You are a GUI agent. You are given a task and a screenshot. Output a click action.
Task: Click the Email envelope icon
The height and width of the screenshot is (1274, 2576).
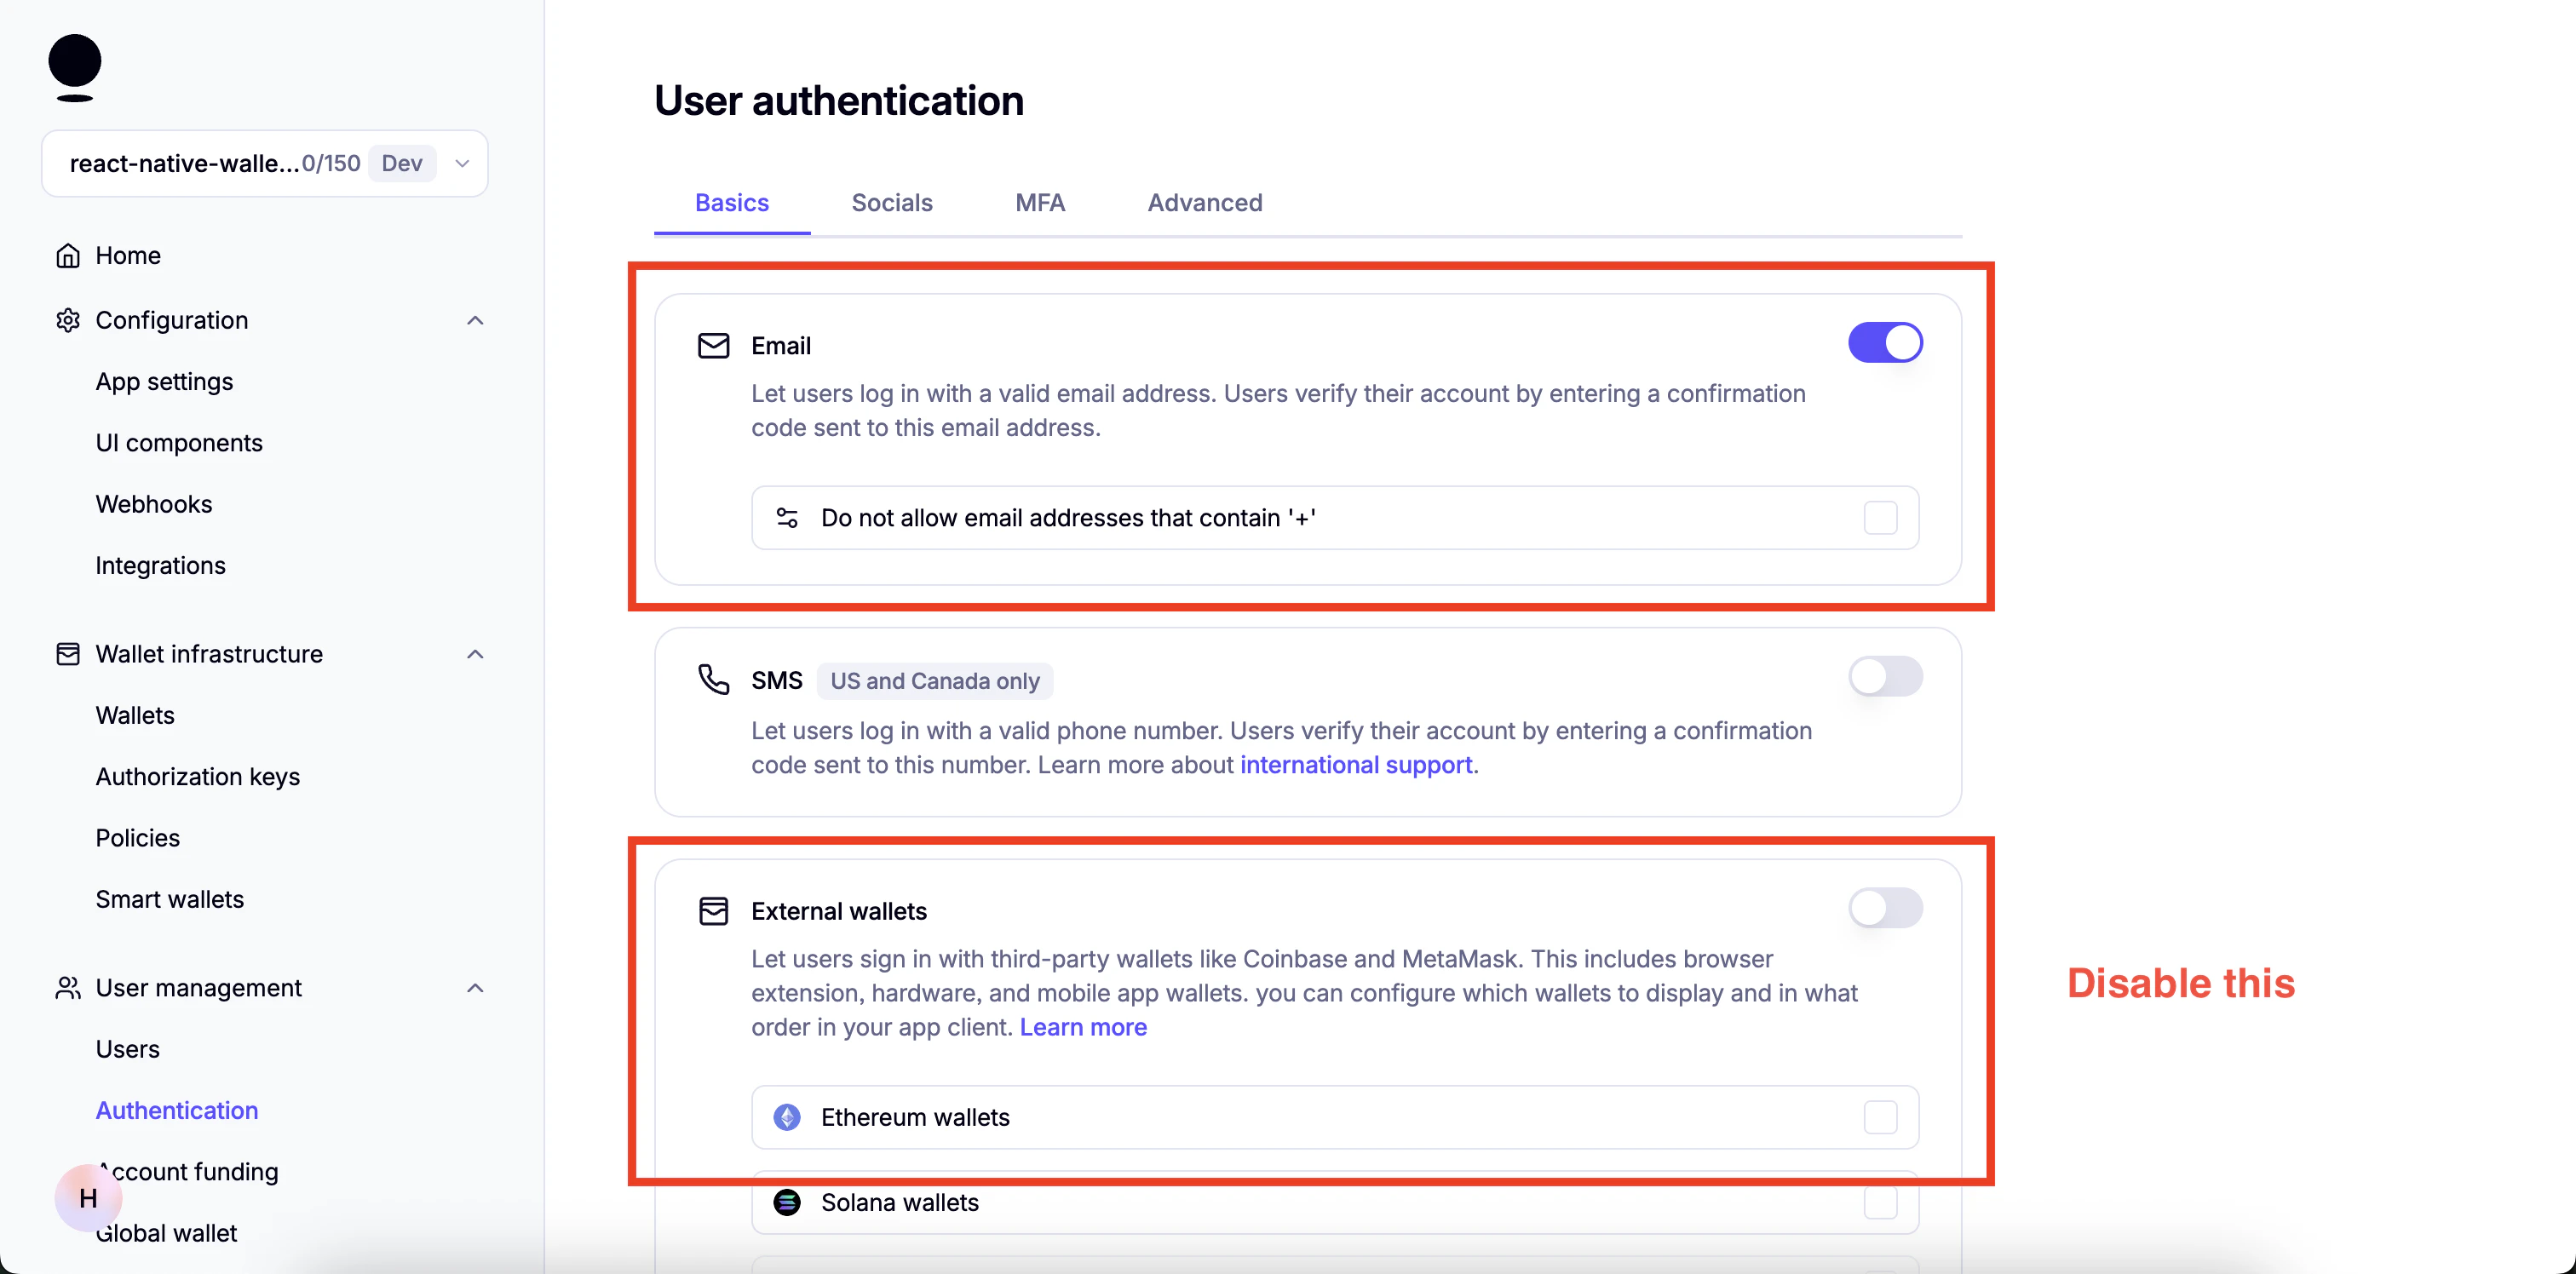(x=713, y=345)
